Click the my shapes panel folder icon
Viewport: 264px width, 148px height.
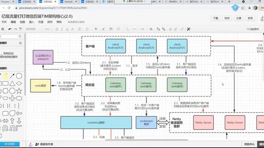(x=20, y=43)
